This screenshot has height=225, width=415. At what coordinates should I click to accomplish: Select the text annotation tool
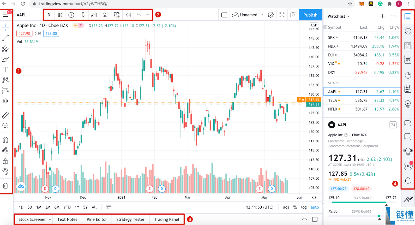(x=5, y=69)
